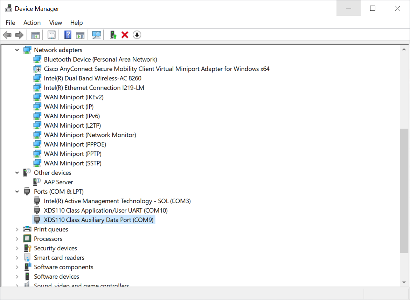Click the Back arrow toolbar icon

pos(7,35)
